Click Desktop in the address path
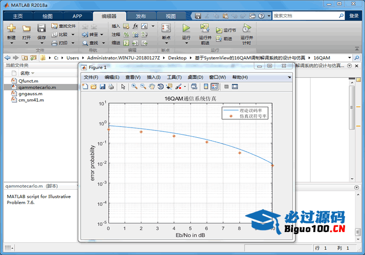 (x=177, y=58)
